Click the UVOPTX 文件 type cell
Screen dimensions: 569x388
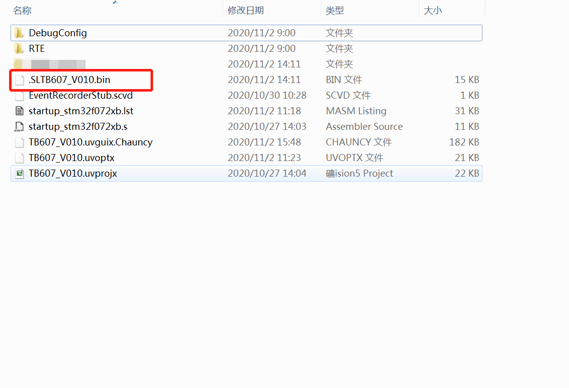(x=354, y=158)
